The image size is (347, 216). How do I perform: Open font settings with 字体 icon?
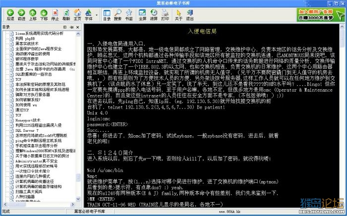tap(89, 15)
